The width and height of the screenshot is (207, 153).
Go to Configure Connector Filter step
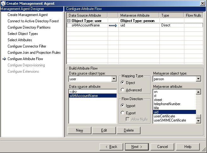point(27,46)
